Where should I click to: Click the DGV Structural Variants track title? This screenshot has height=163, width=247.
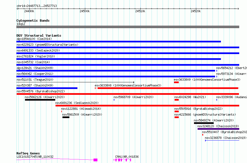click(39, 35)
